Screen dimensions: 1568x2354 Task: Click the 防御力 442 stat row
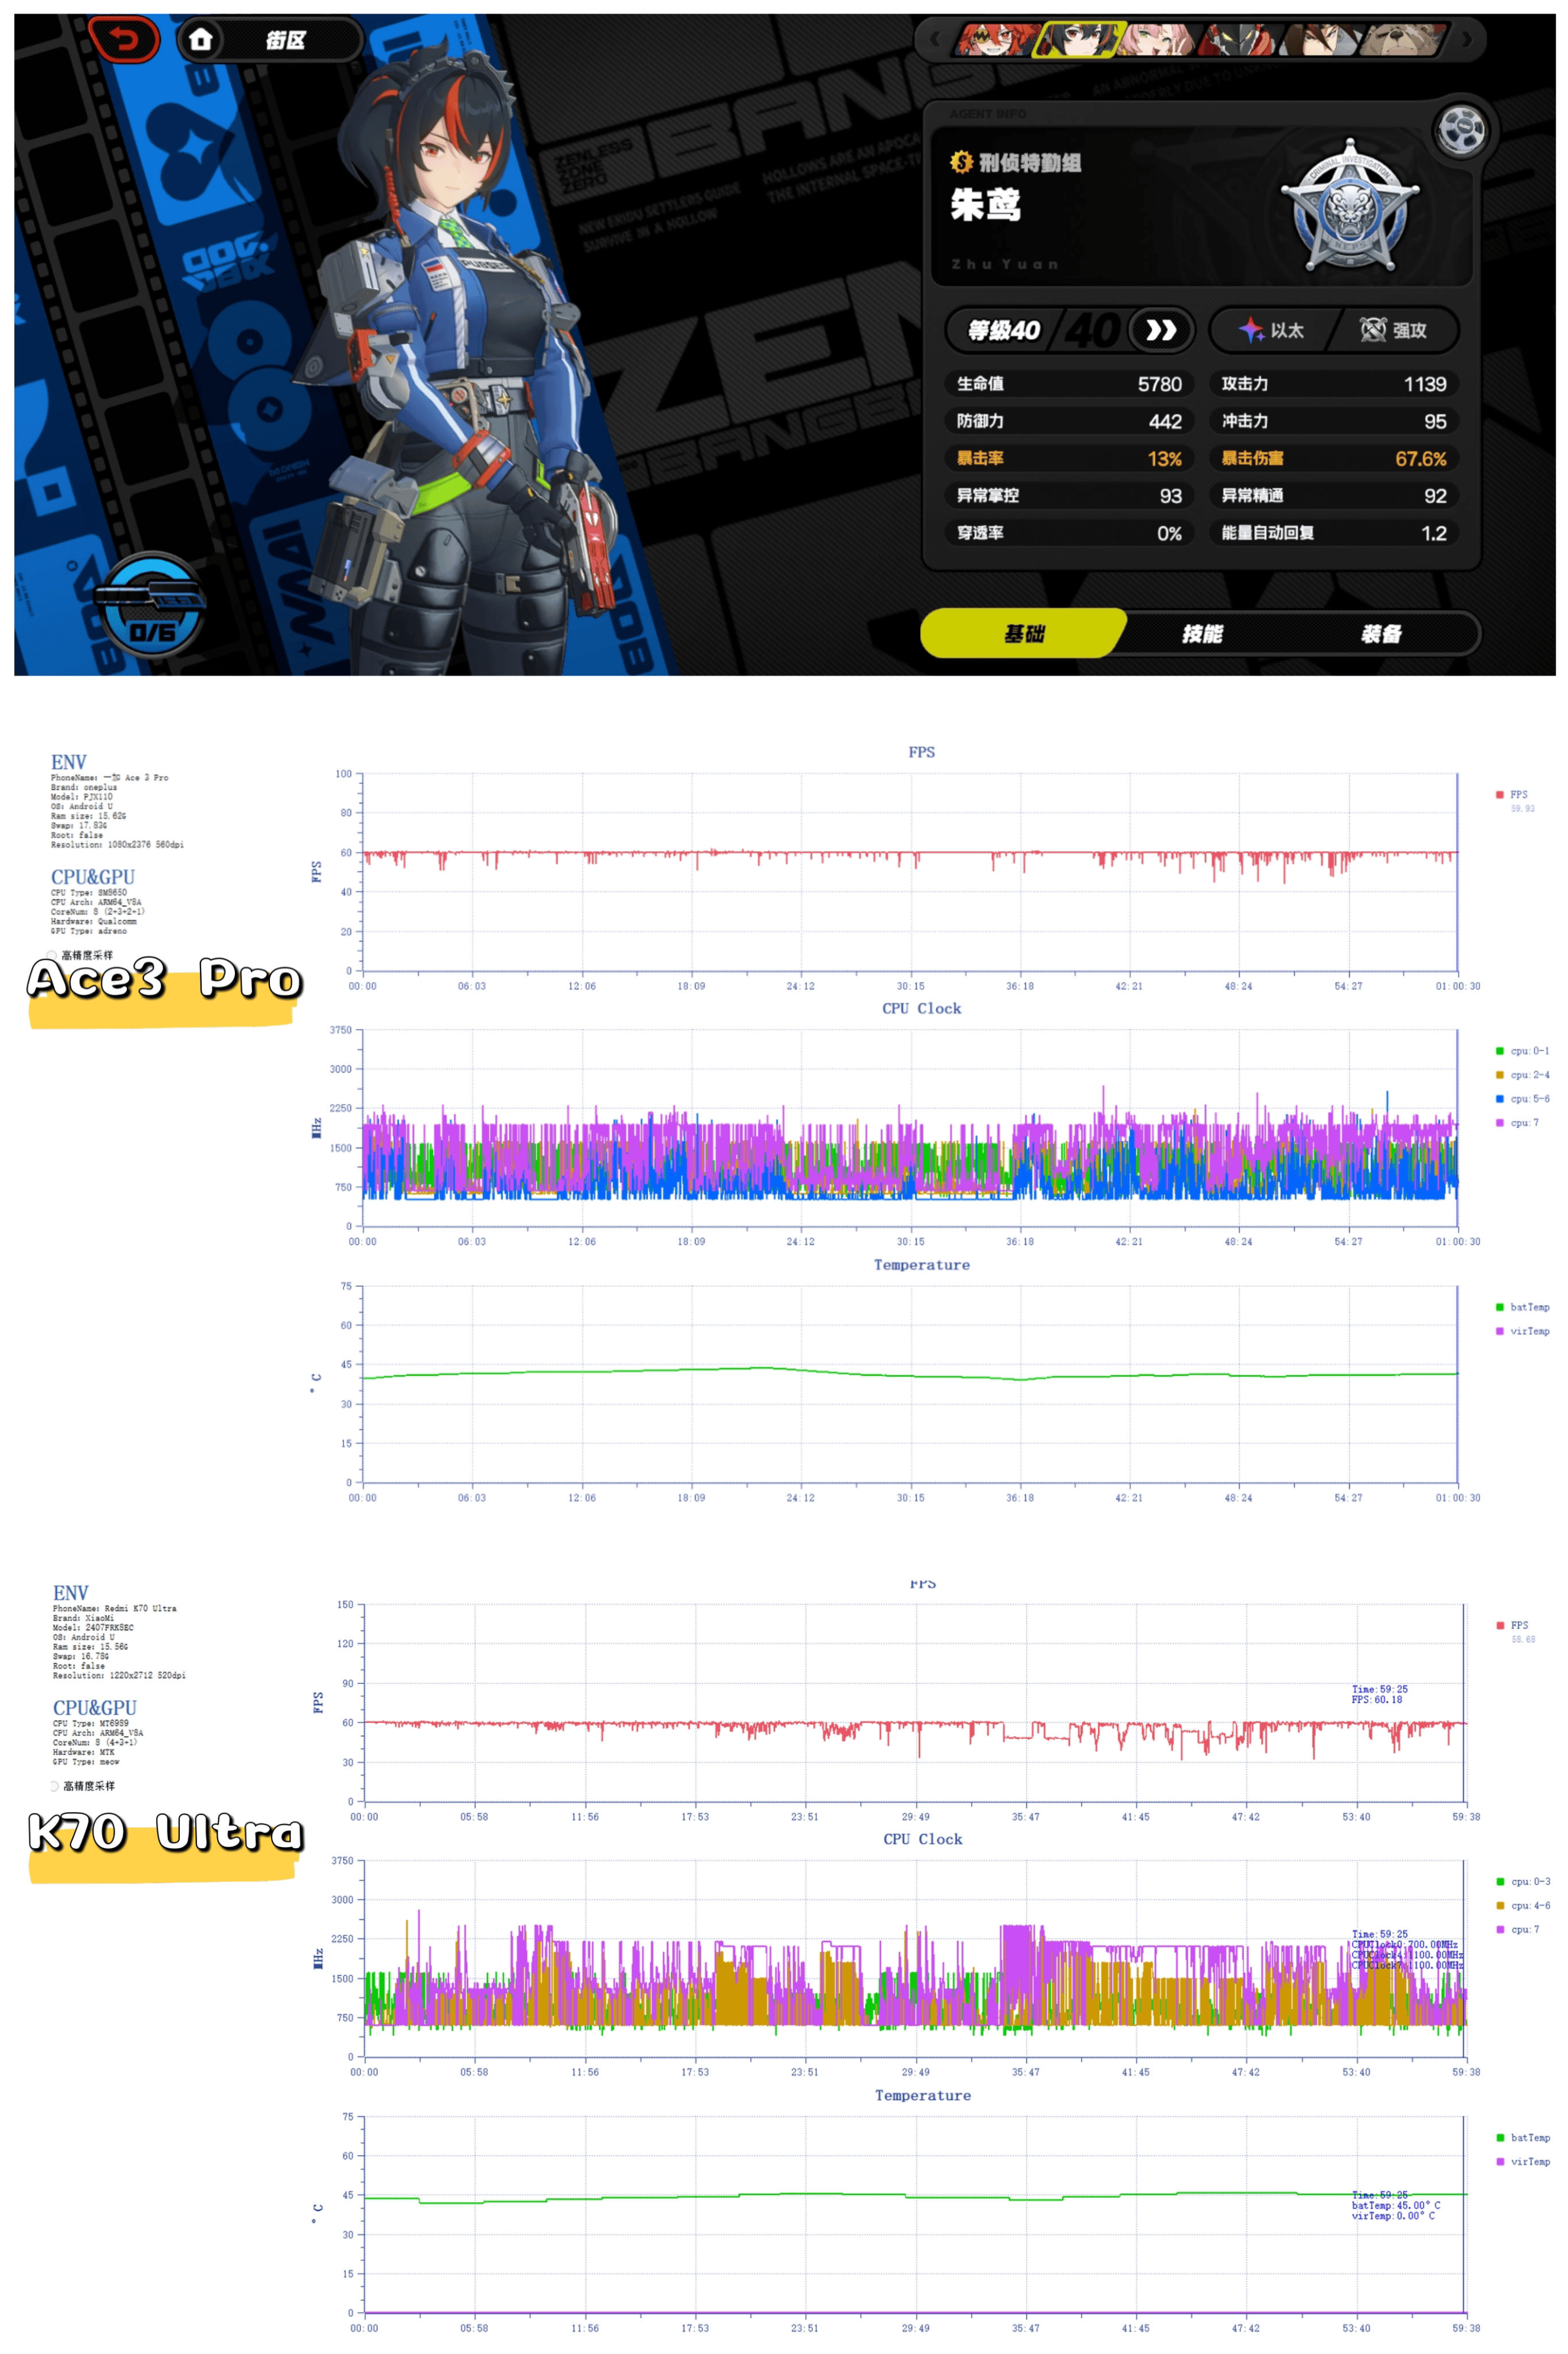(x=1069, y=421)
